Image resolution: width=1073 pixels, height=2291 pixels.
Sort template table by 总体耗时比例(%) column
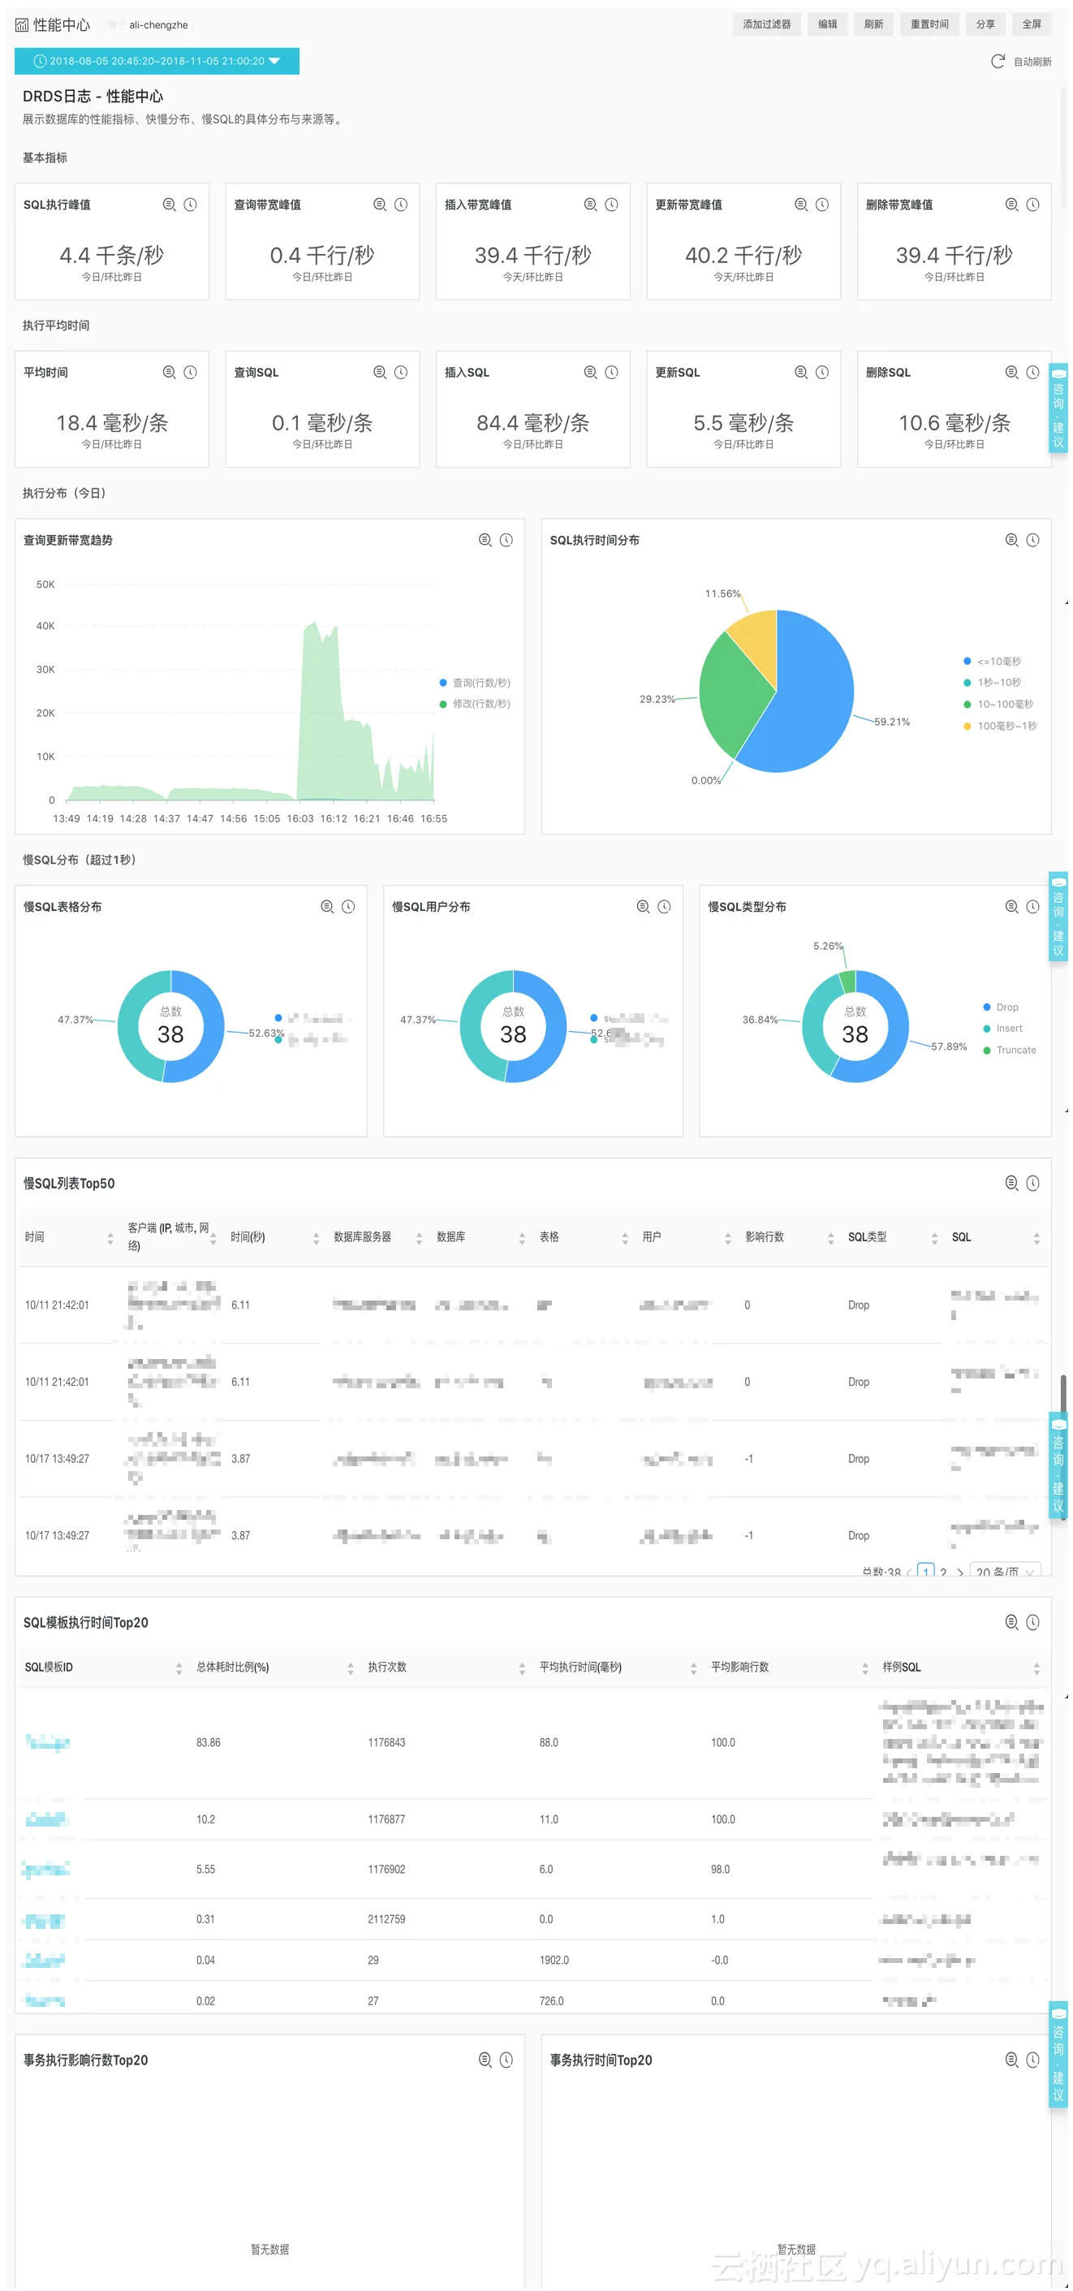click(351, 1668)
